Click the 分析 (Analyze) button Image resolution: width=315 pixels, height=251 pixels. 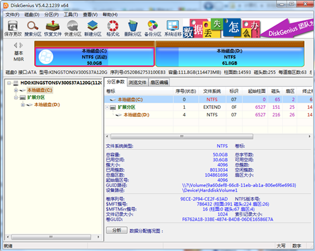coord(117,230)
